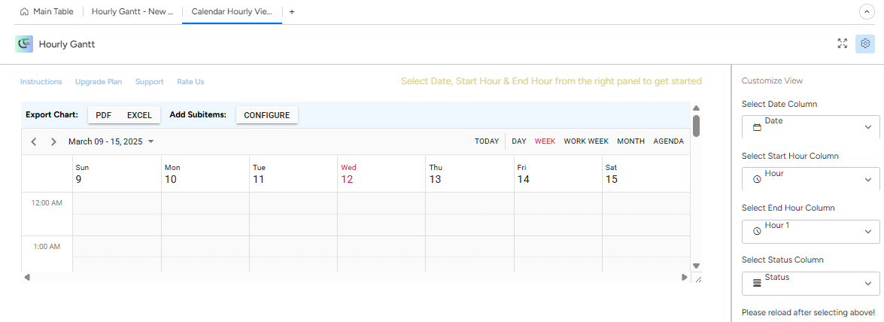Click 'Please reload after selecting above!' text
The height and width of the screenshot is (322, 884).
pyautogui.click(x=808, y=312)
